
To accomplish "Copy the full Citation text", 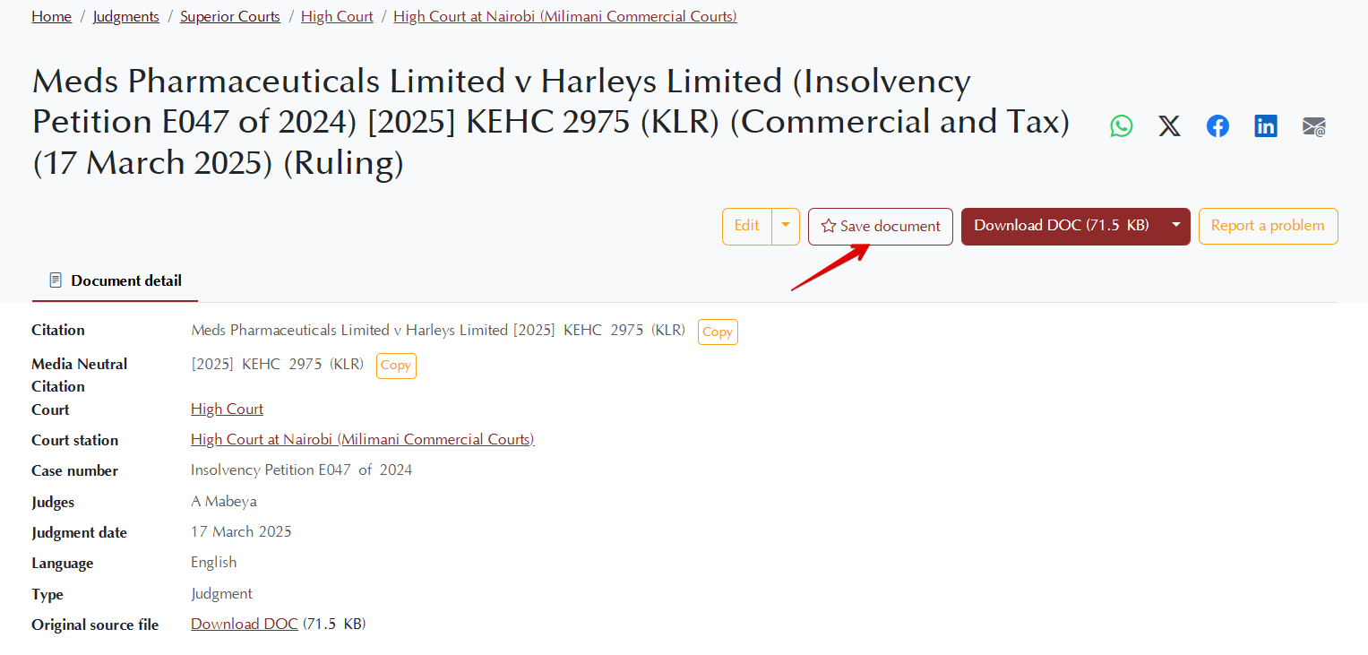I will coord(718,332).
